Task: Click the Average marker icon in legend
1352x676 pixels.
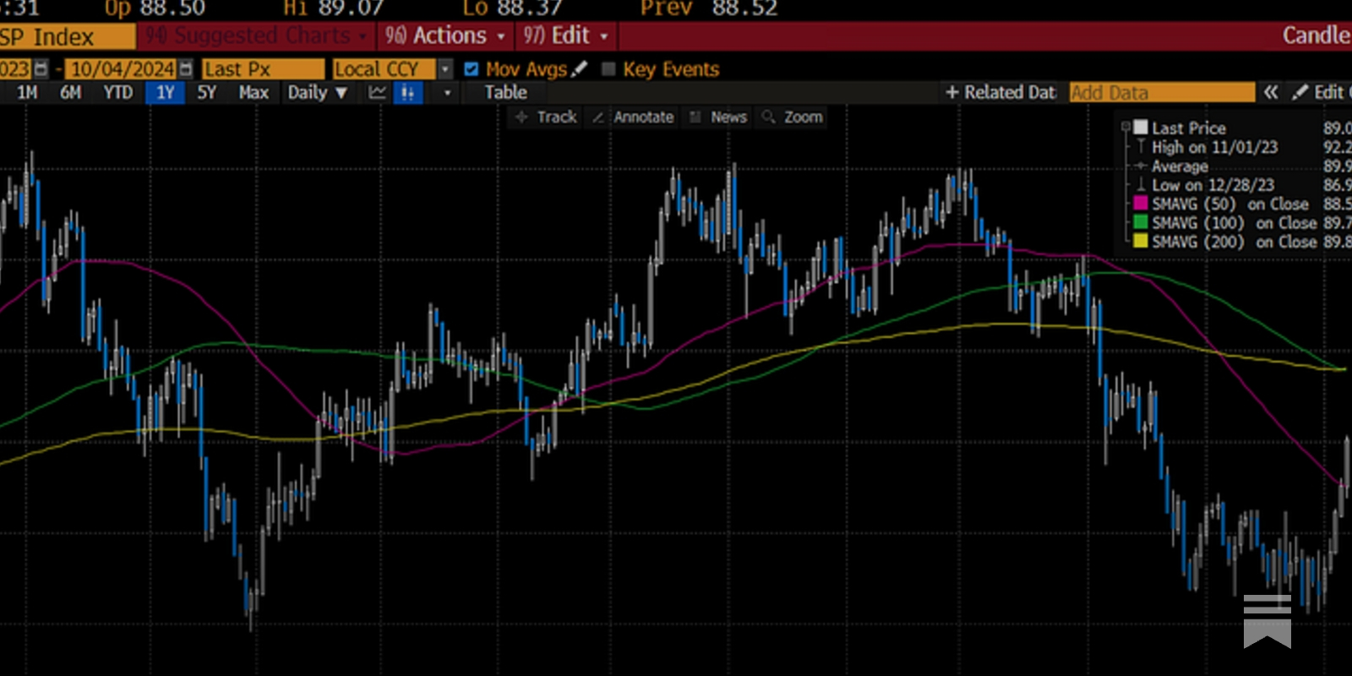Action: (1141, 166)
